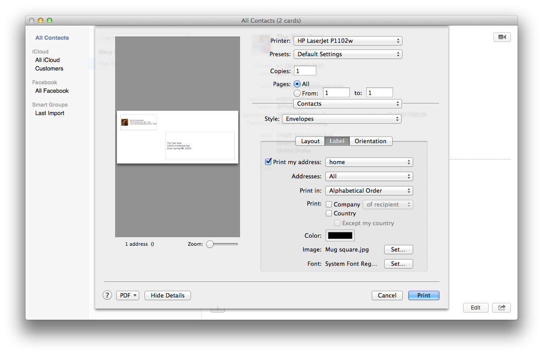Click the Print button
543x355 pixels.
coord(424,295)
